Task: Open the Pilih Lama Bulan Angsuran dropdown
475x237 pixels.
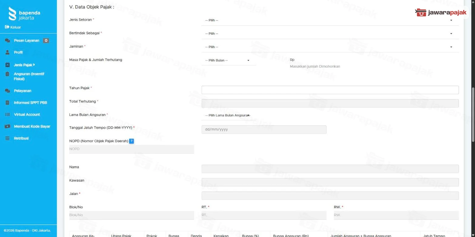Action: point(228,115)
